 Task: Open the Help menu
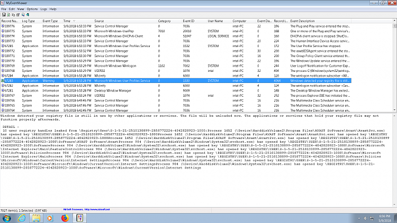pos(53,9)
